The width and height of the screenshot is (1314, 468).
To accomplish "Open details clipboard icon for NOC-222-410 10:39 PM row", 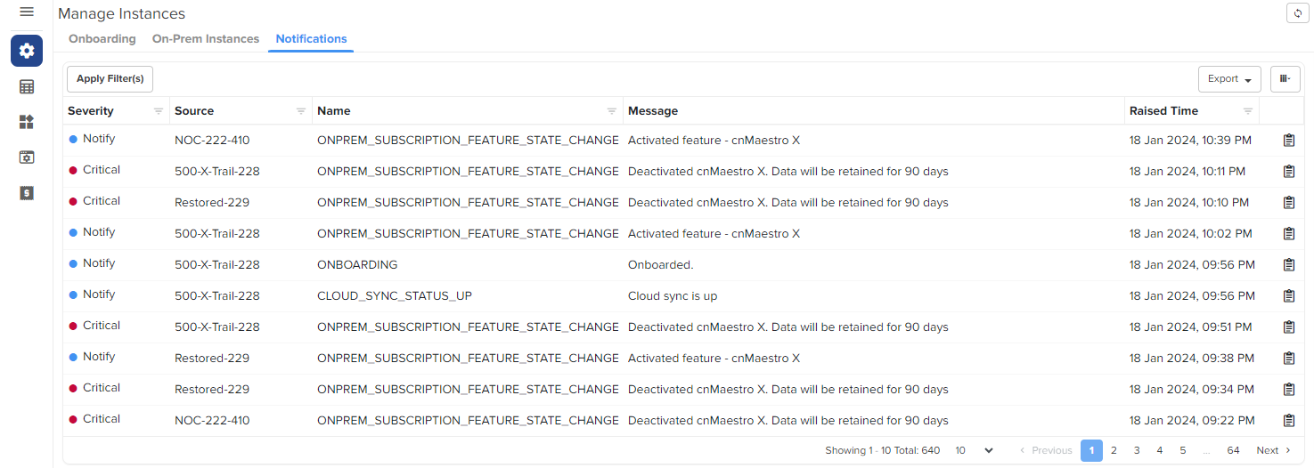I will click(1288, 141).
